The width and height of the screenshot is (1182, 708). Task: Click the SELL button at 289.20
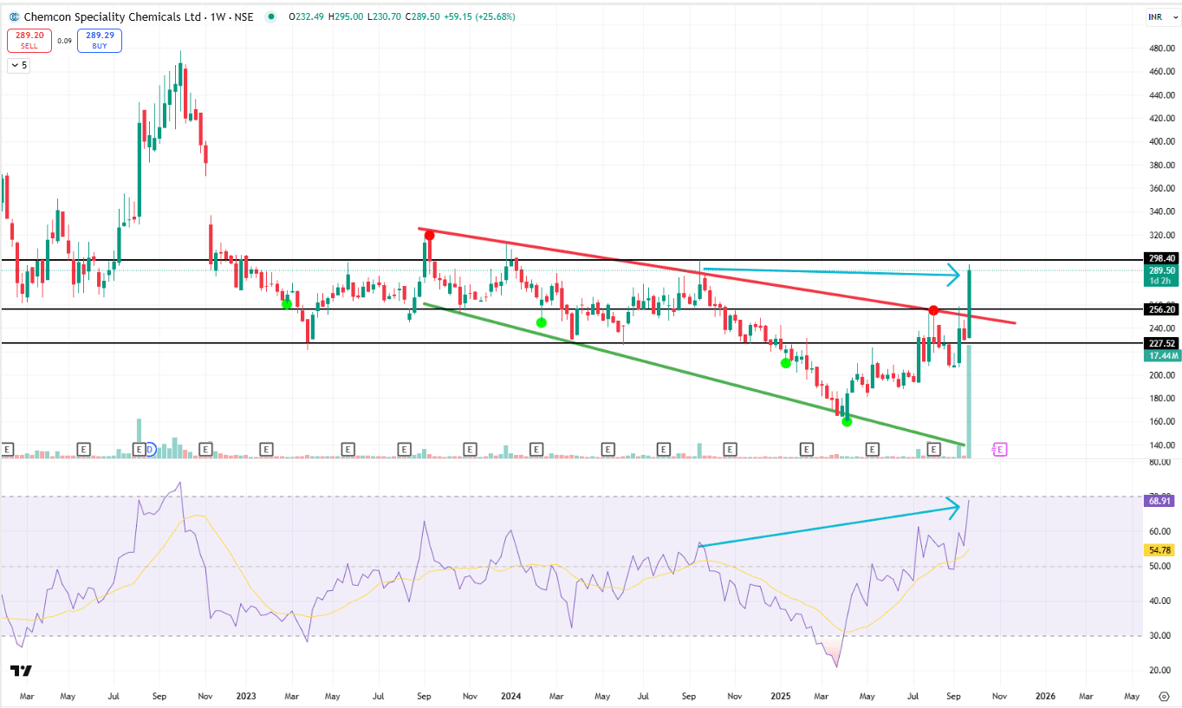(x=29, y=41)
